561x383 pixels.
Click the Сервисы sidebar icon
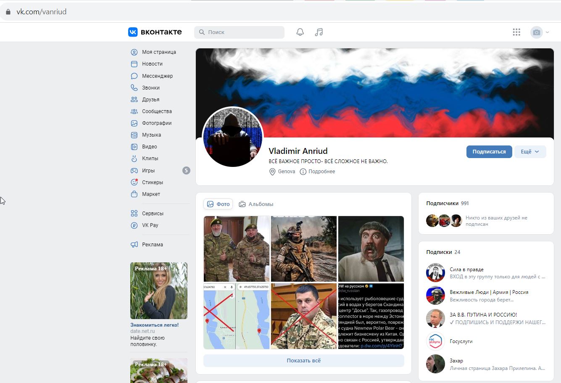point(134,214)
